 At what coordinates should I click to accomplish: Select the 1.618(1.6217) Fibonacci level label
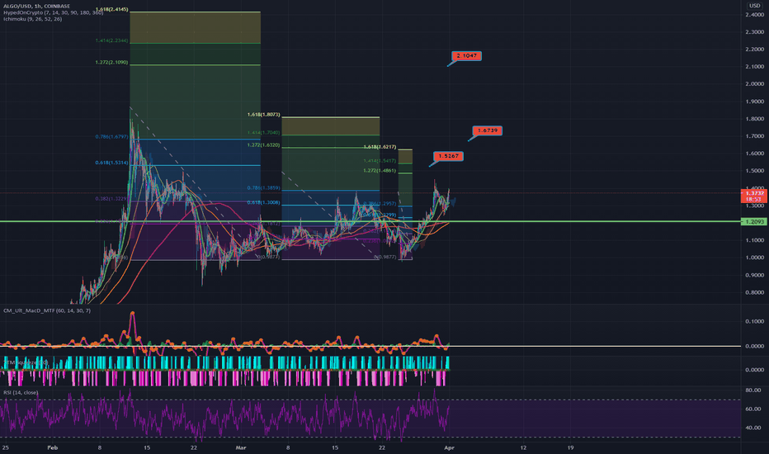click(380, 147)
